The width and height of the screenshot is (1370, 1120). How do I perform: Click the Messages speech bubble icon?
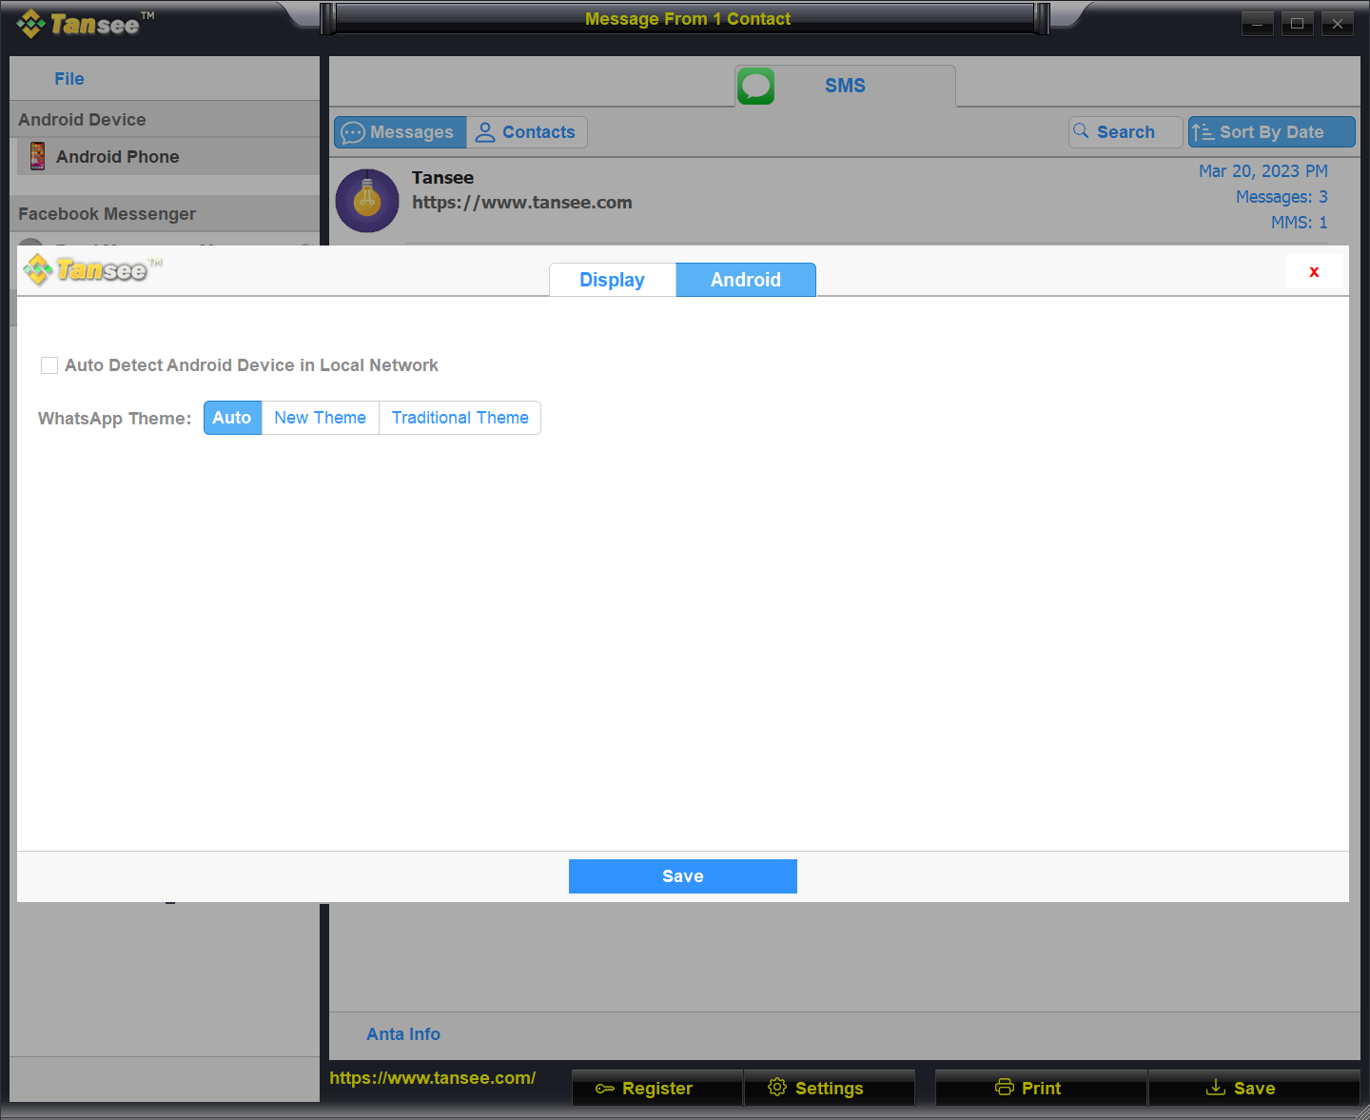[x=353, y=132]
